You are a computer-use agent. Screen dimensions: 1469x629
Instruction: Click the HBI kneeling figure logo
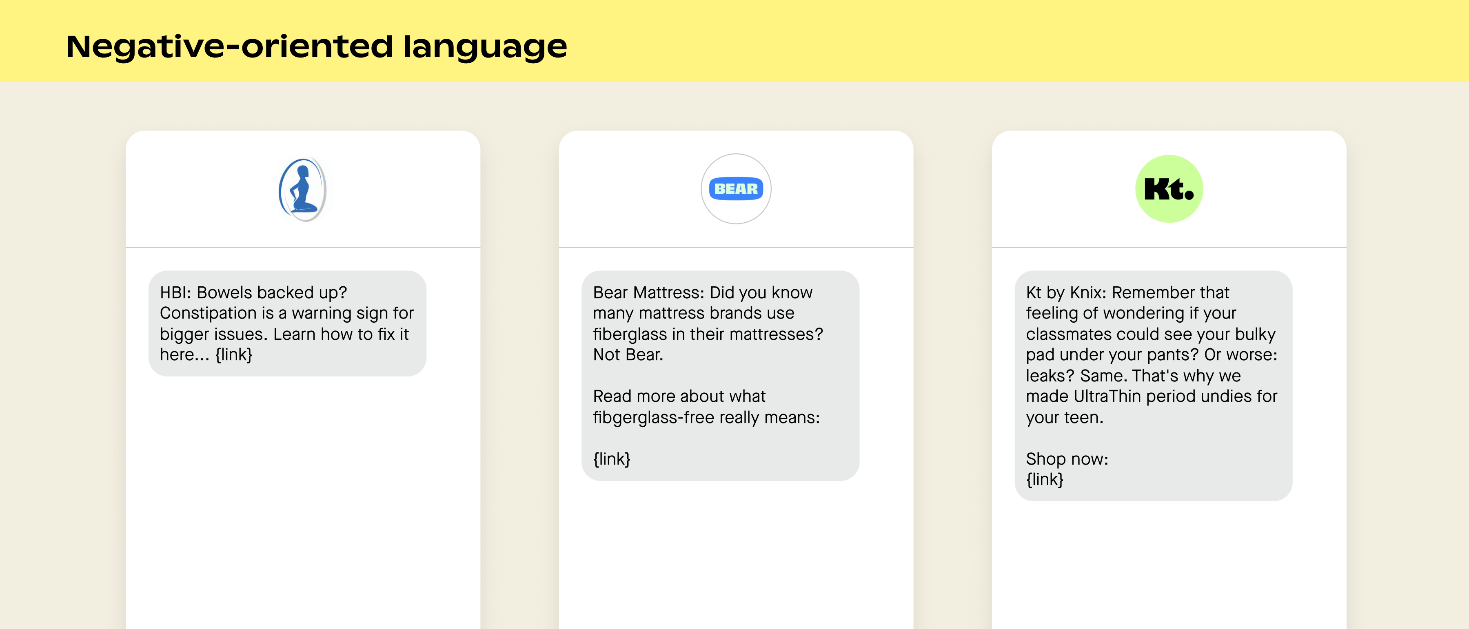pyautogui.click(x=303, y=189)
